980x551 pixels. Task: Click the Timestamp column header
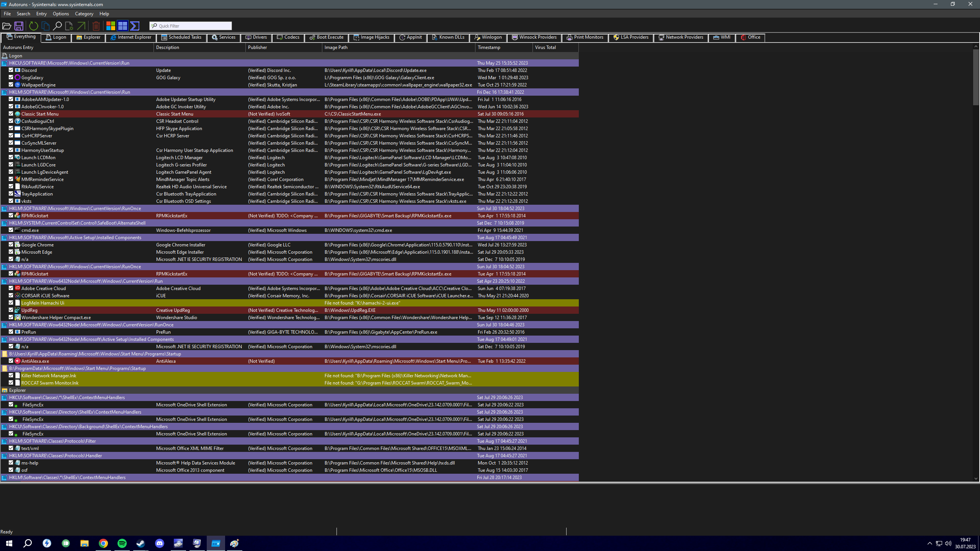pyautogui.click(x=489, y=47)
